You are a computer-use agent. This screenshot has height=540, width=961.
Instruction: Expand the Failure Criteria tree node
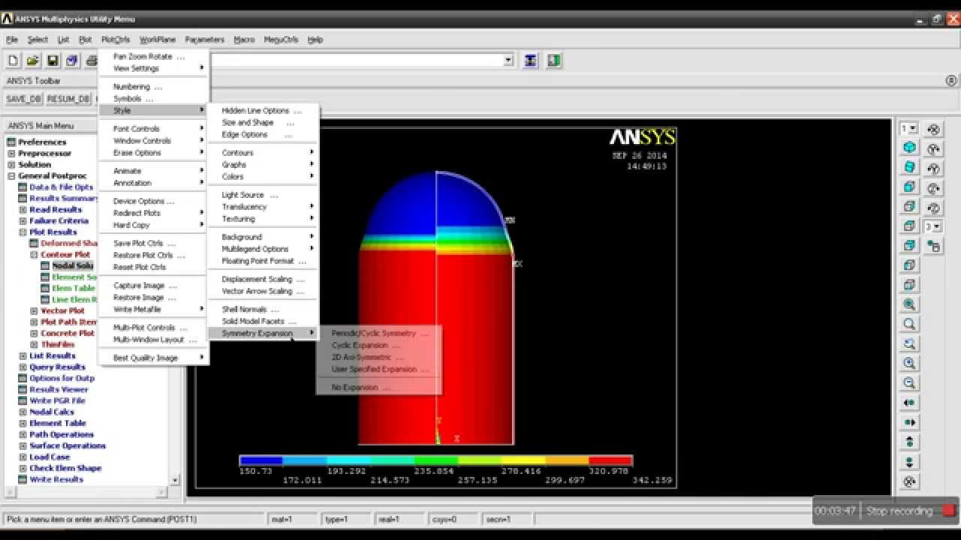(x=23, y=220)
